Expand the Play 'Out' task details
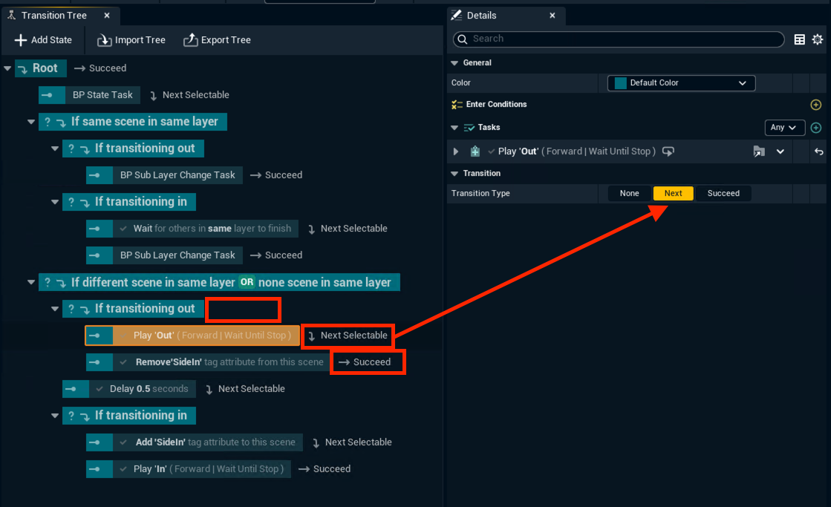 [456, 151]
